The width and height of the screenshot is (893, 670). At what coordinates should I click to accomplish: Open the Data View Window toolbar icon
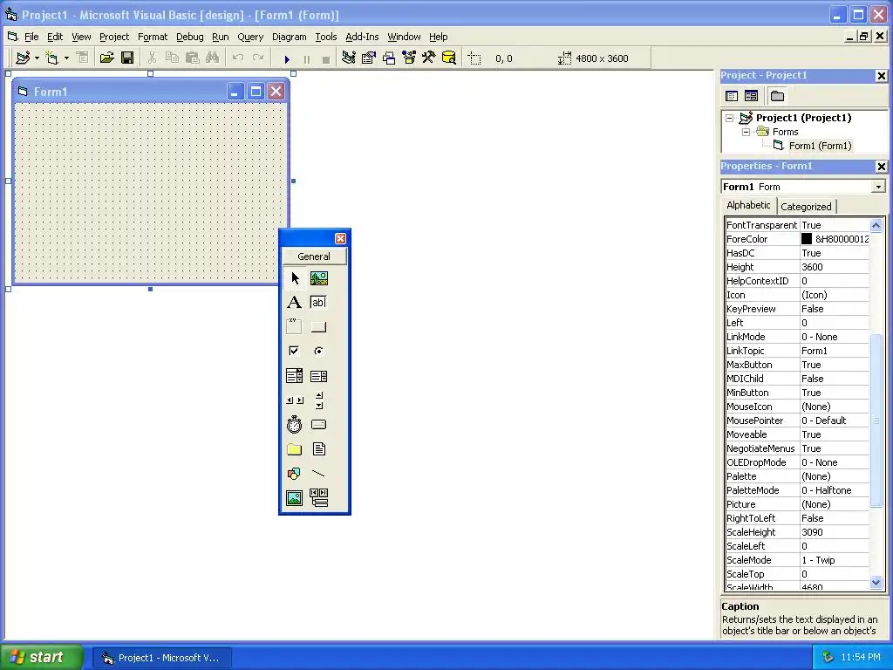449,58
